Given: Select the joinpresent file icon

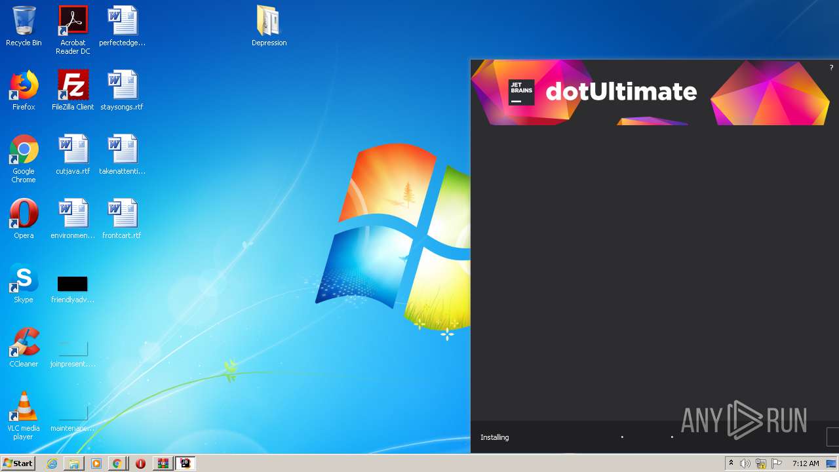Looking at the screenshot, I should point(73,353).
